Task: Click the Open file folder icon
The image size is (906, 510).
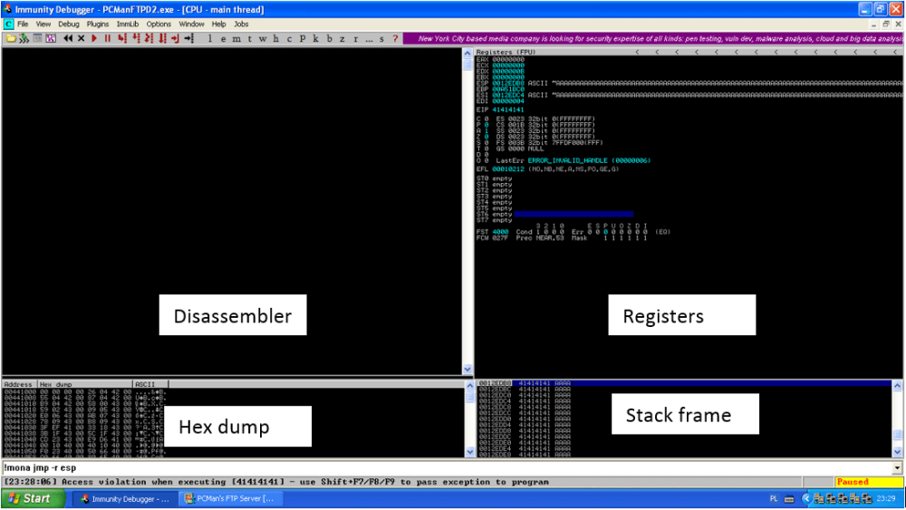Action: tap(10, 39)
